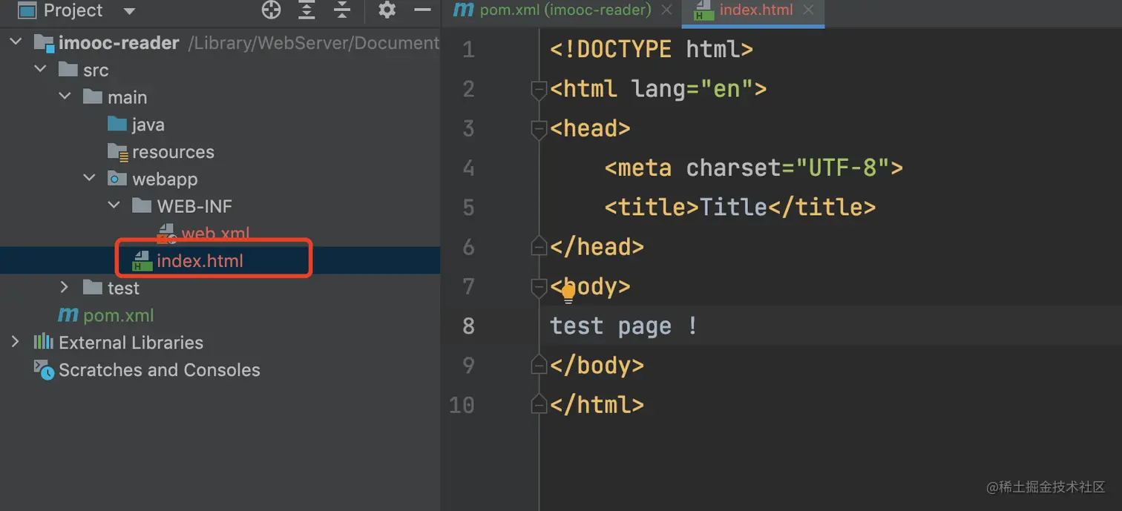Collapse the WEB-INF folder
This screenshot has width=1122, height=511.
pyautogui.click(x=114, y=205)
